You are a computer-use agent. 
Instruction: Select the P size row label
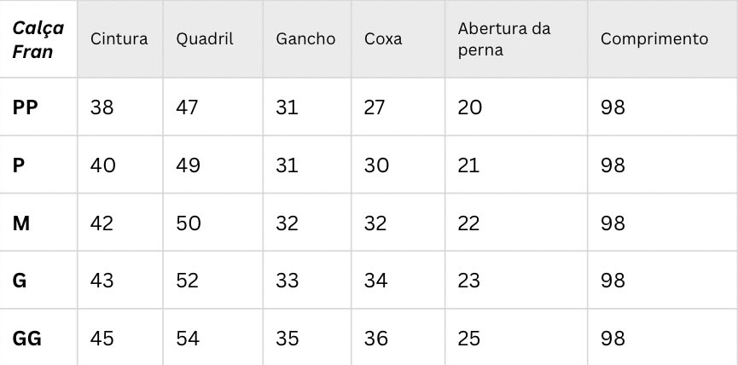tap(19, 165)
